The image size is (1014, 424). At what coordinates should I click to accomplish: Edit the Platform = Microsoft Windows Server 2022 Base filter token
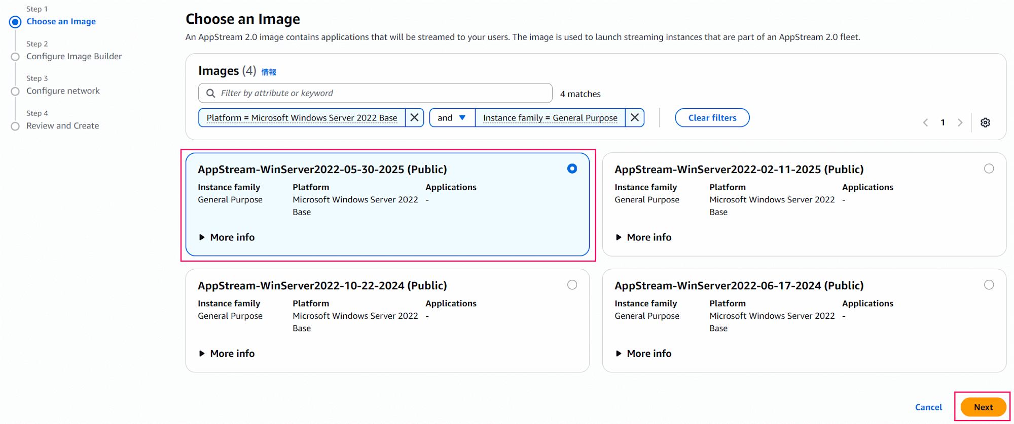coord(302,117)
